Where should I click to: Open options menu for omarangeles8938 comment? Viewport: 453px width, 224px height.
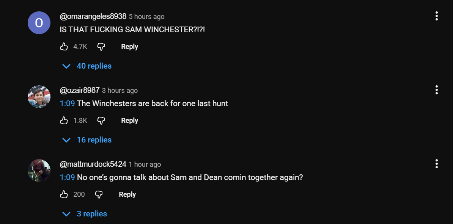pyautogui.click(x=437, y=16)
